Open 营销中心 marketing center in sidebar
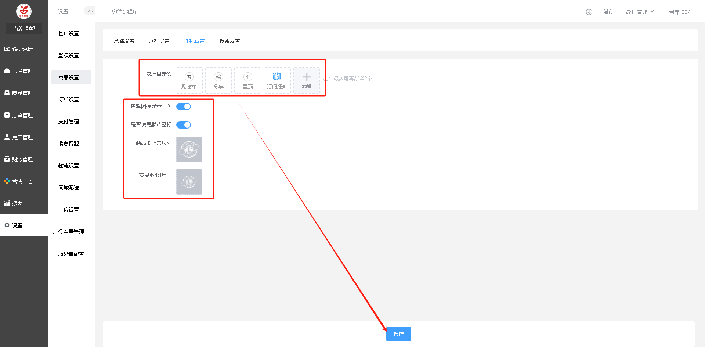Screen dimensions: 705x347 (x=22, y=181)
